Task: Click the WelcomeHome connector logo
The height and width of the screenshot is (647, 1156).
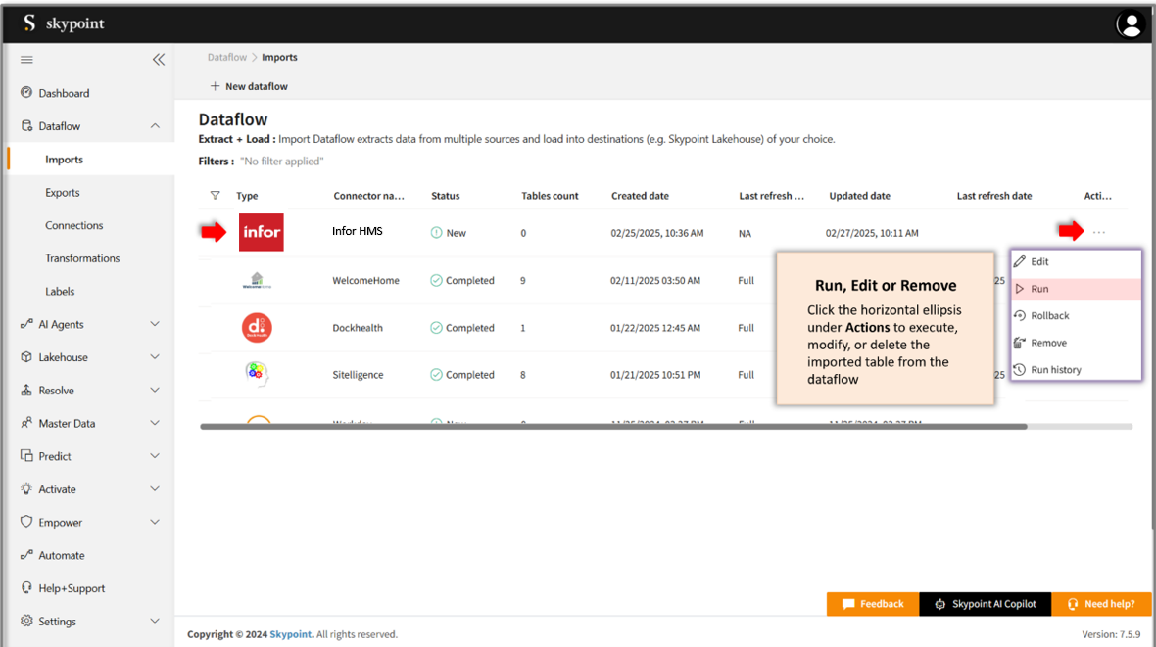Action: click(x=257, y=280)
